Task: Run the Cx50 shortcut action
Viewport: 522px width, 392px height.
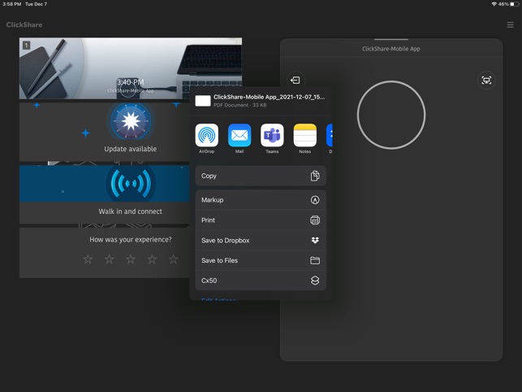Action: 261,281
